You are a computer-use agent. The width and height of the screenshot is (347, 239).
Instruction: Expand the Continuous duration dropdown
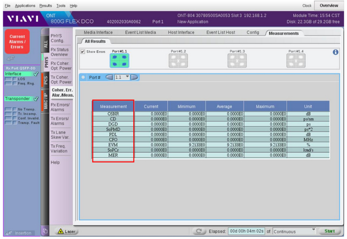(313, 231)
